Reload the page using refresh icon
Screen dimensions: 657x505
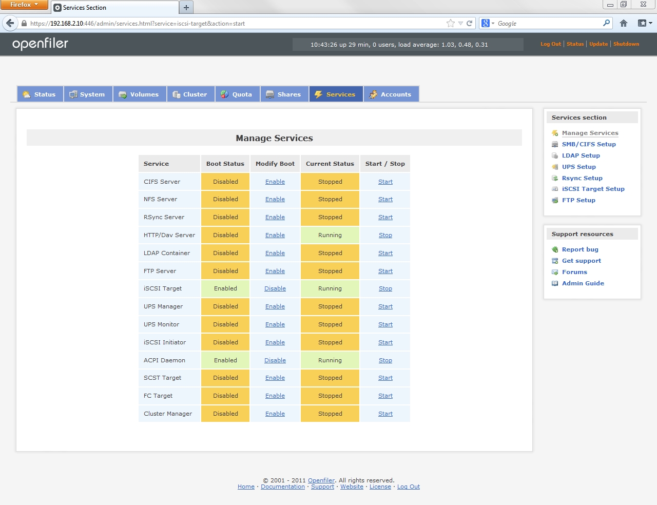coord(469,23)
